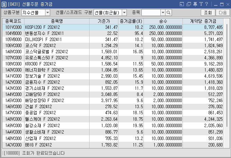Select row 철강소재 F 202412
The width and height of the screenshot is (231, 158).
click(x=113, y=125)
